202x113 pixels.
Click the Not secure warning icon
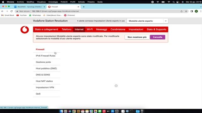(17, 11)
